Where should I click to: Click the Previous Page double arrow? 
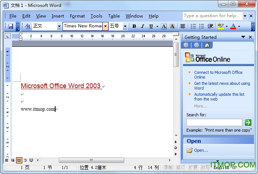pyautogui.click(x=175, y=142)
